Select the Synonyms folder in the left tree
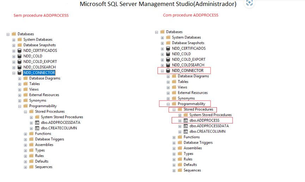Image resolution: width=305 pixels, height=182 pixels. pos(37,101)
